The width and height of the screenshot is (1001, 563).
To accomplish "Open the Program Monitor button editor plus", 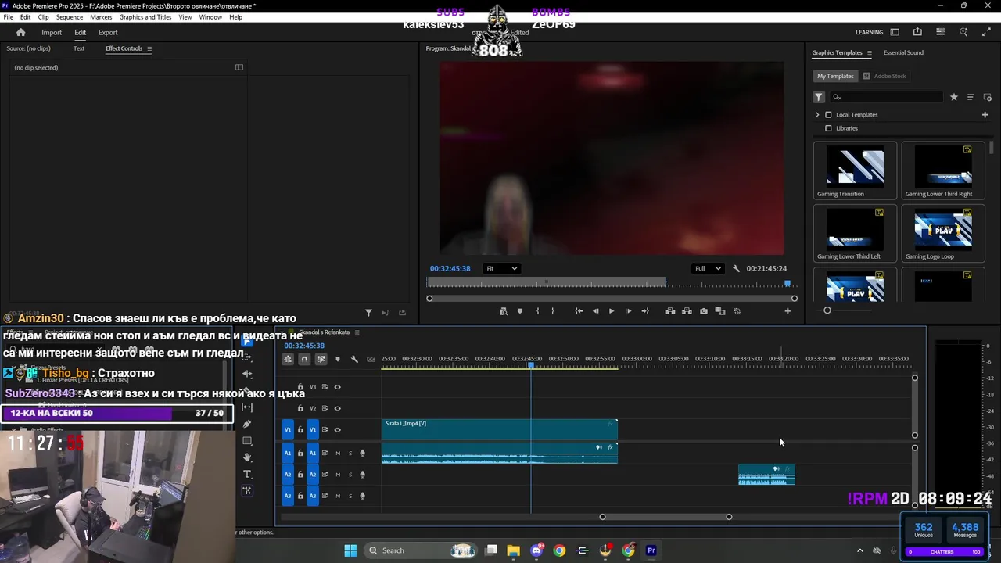I will click(x=788, y=311).
